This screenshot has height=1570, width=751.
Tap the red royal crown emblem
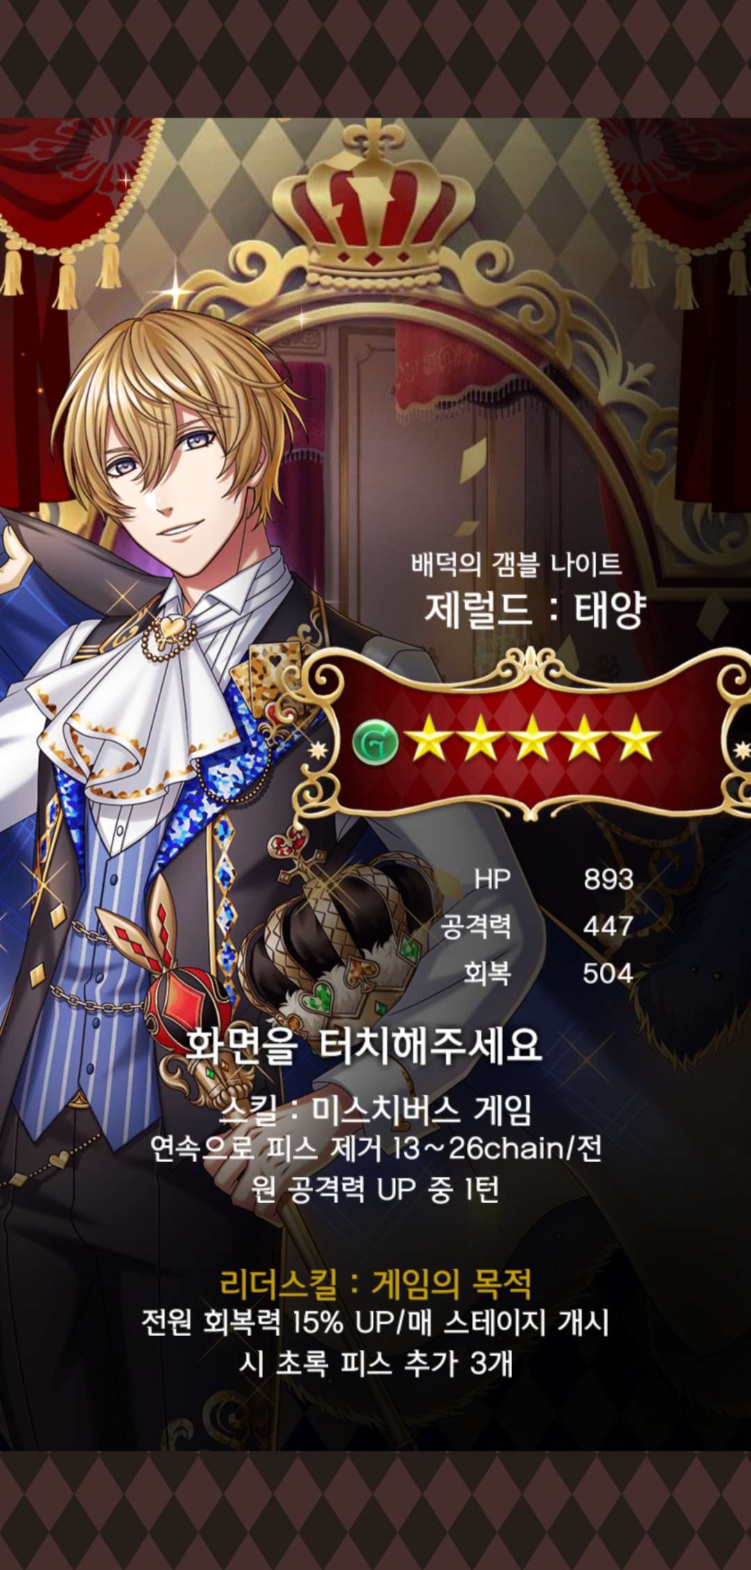pos(375,202)
